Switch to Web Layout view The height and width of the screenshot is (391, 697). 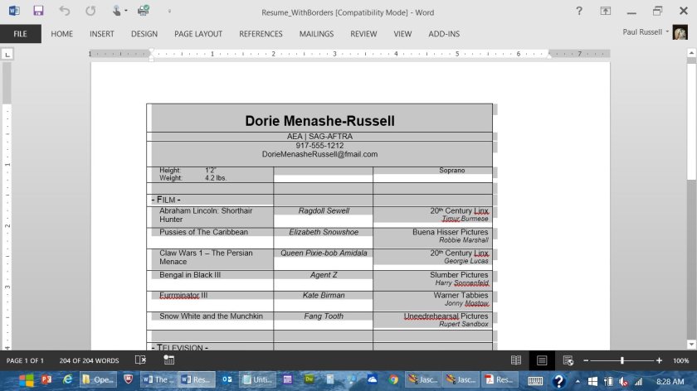pyautogui.click(x=568, y=360)
